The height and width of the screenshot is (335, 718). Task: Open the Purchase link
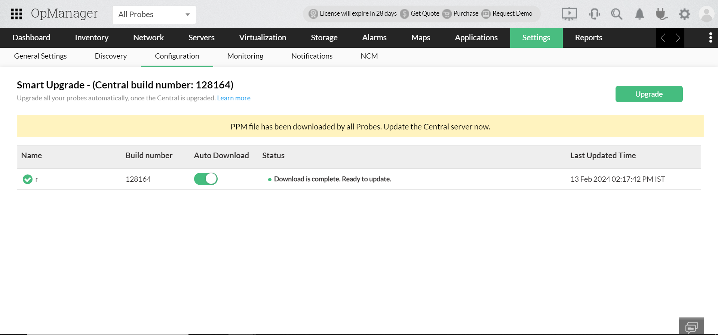[x=466, y=13]
